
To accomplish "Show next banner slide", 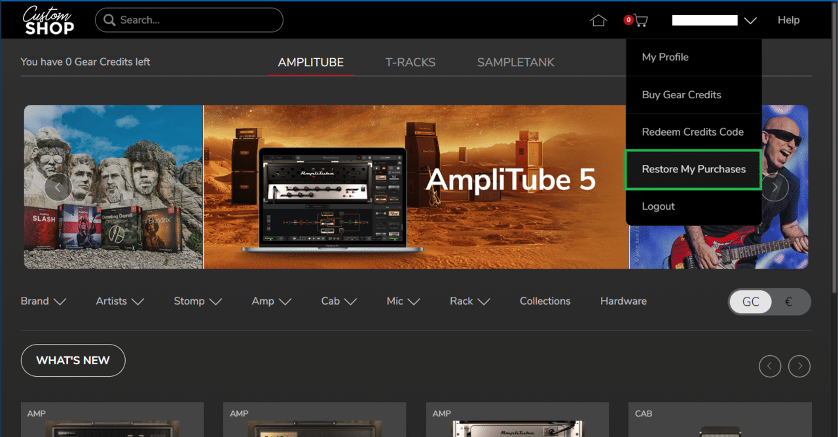I will click(x=775, y=188).
